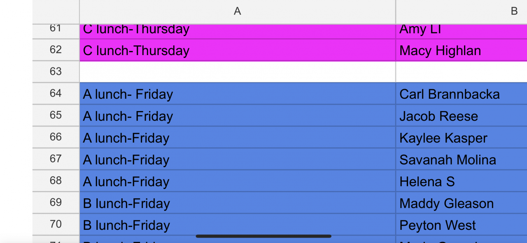The height and width of the screenshot is (243, 527).
Task: Click the Peyton West cell
Action: coord(437,225)
